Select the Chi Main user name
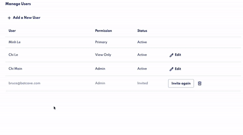 pyautogui.click(x=15, y=68)
